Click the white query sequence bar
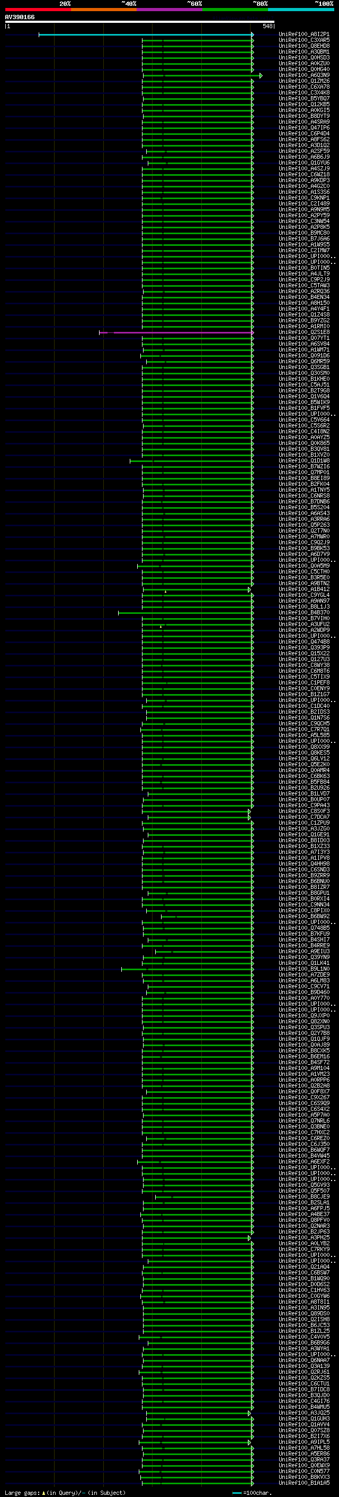The width and height of the screenshot is (339, 1497). pyautogui.click(x=140, y=21)
